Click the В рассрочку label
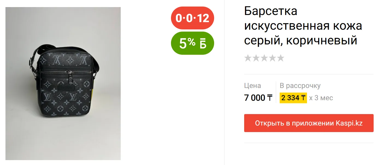This screenshot has width=381, height=165. [300, 86]
